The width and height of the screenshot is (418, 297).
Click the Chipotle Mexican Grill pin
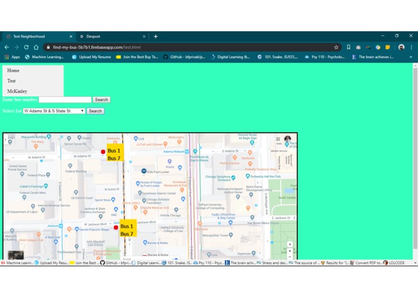pos(146,212)
